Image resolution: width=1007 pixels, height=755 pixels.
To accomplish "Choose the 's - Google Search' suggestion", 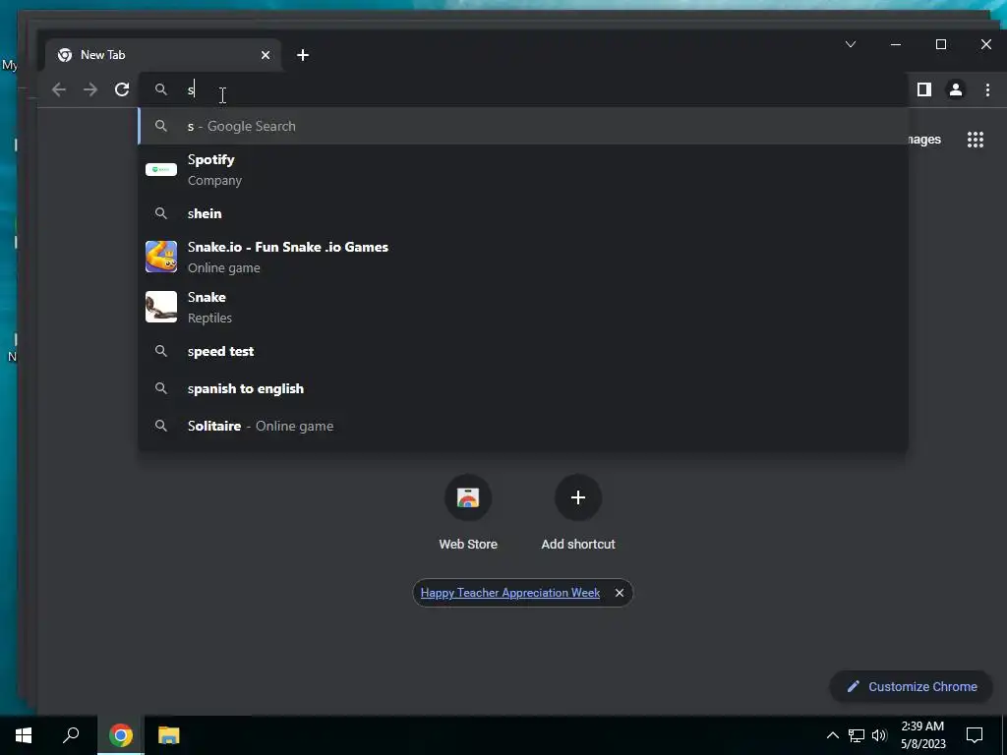I will click(523, 126).
